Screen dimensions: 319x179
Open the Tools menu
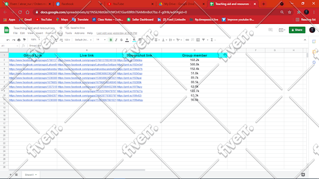pos(68,33)
